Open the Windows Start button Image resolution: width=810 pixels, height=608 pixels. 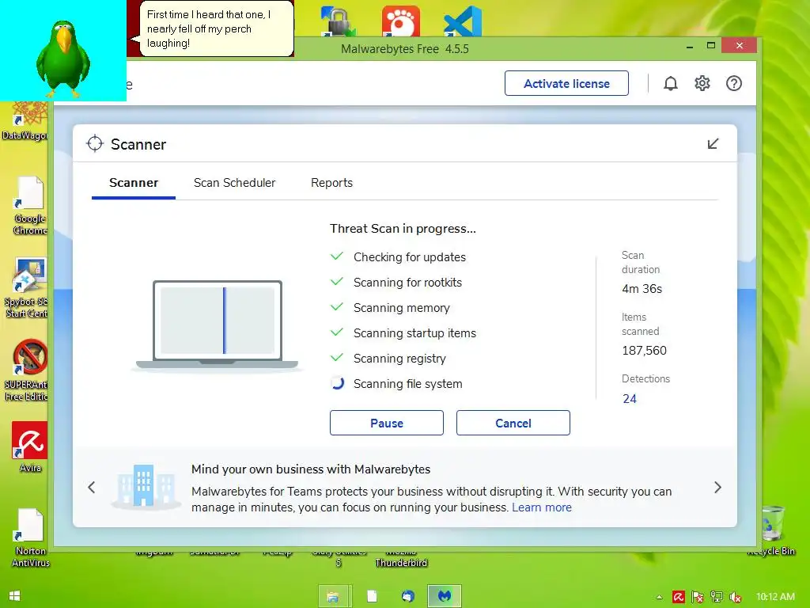click(14, 596)
